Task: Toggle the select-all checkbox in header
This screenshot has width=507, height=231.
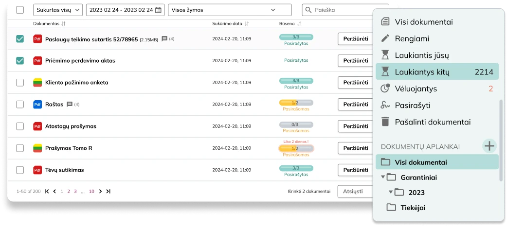Action: coord(20,10)
